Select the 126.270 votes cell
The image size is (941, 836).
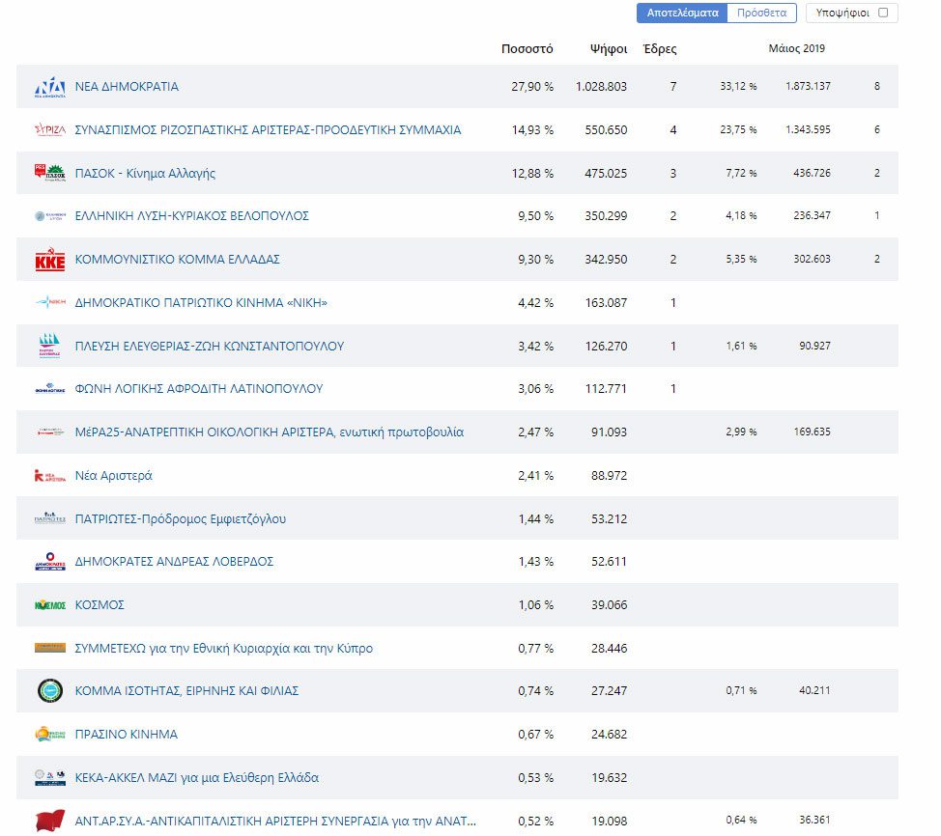pos(606,346)
